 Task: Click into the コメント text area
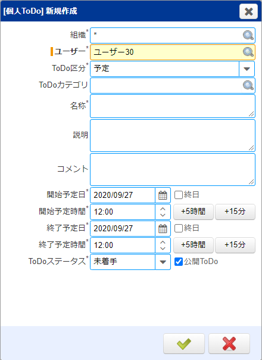[x=173, y=169]
